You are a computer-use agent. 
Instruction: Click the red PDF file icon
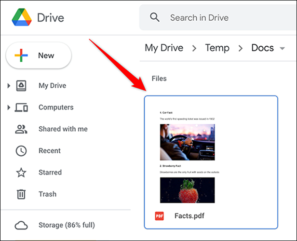pos(159,216)
